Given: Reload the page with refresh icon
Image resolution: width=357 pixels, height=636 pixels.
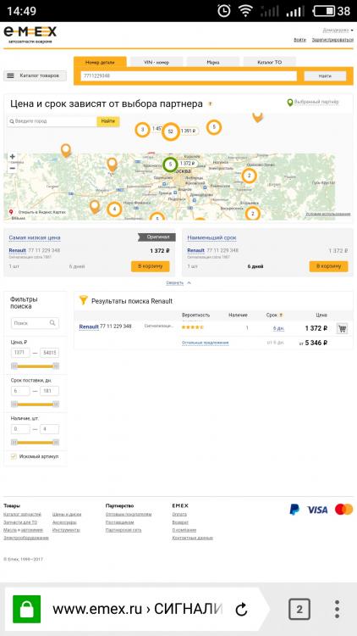Looking at the screenshot, I should 241,609.
